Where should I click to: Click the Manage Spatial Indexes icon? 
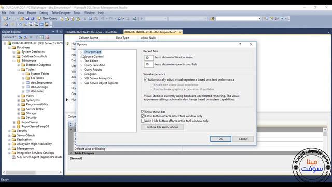click(46, 25)
